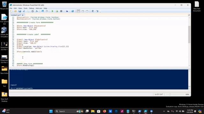Copy selection using toolbar Copy icon
Image resolution: width=204 pixels, height=114 pixels.
(28, 11)
